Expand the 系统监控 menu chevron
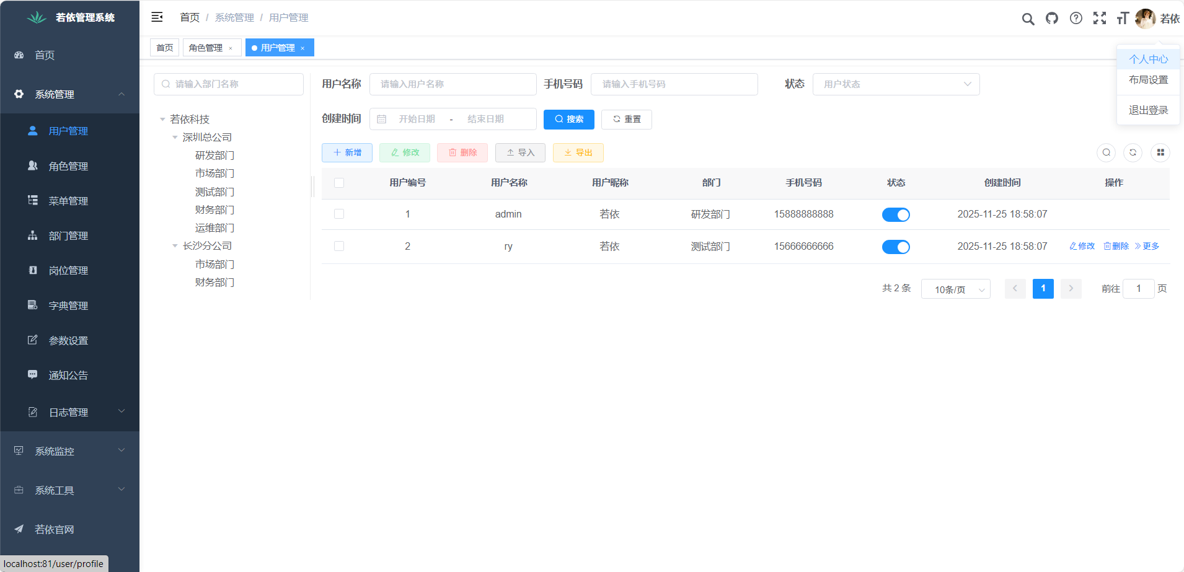1184x572 pixels. [121, 450]
